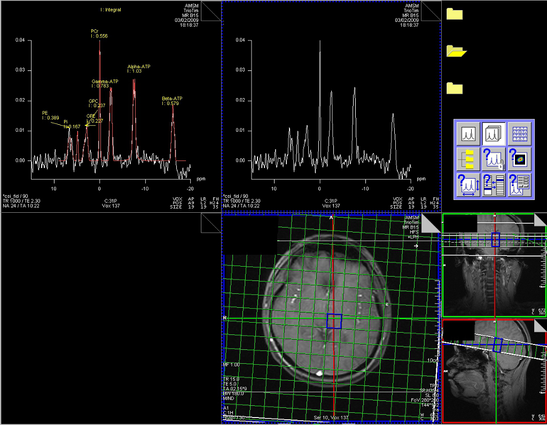Click the 'TR 15.0' text on axial image
Image resolution: width=547 pixels, height=425 pixels.
pos(231,379)
